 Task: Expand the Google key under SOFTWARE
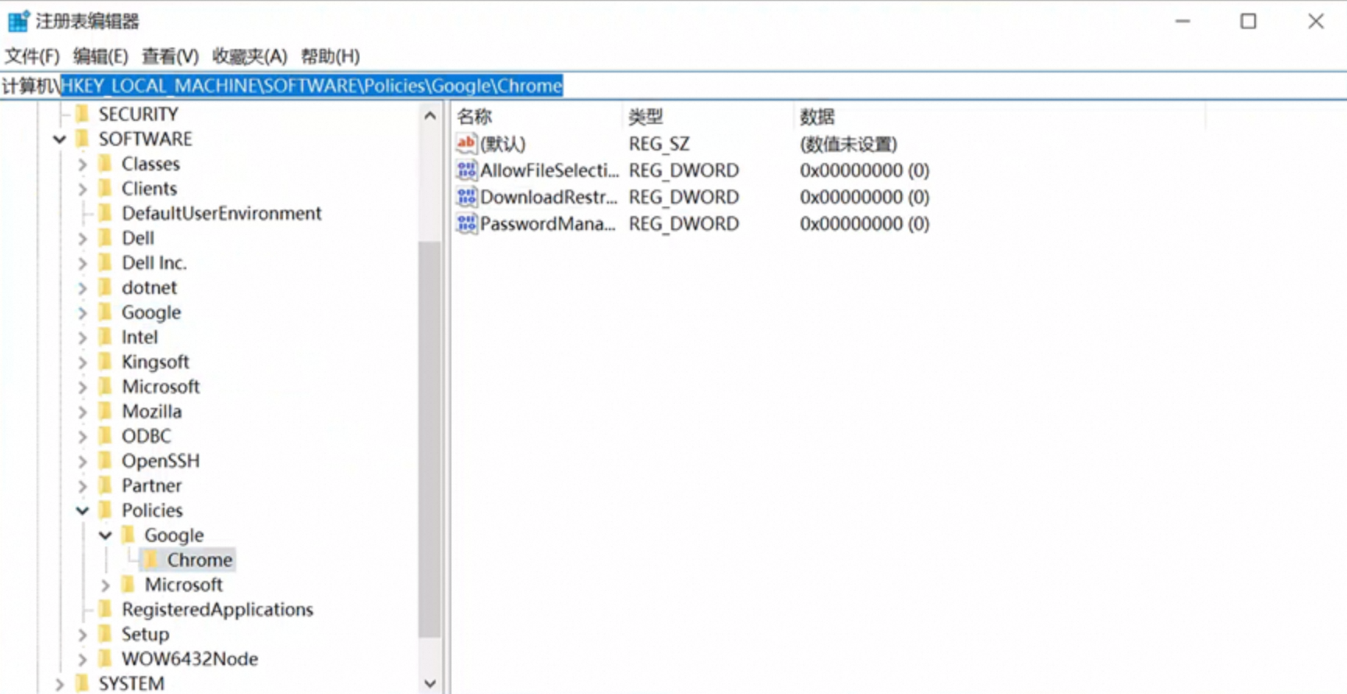coord(83,313)
